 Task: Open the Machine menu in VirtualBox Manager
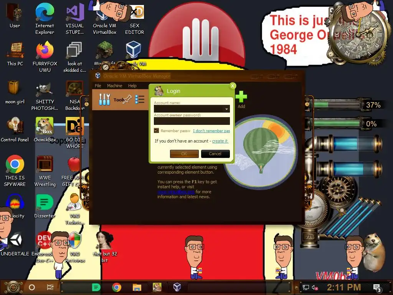click(114, 86)
